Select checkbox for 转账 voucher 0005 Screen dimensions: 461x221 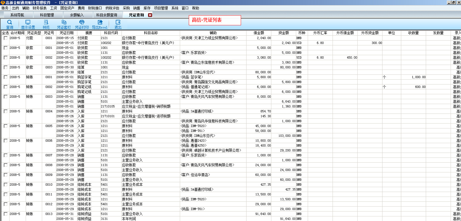pos(5,126)
